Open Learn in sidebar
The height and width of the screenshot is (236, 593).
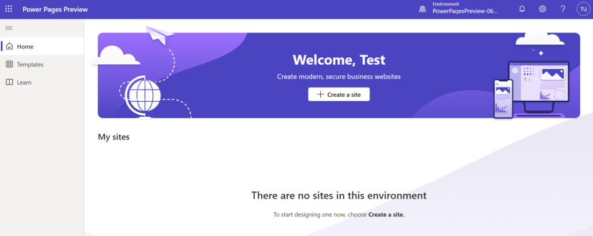click(42, 82)
